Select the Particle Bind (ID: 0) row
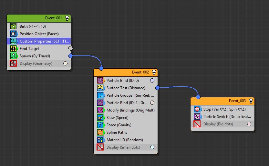This screenshot has height=166, width=269. 126,81
